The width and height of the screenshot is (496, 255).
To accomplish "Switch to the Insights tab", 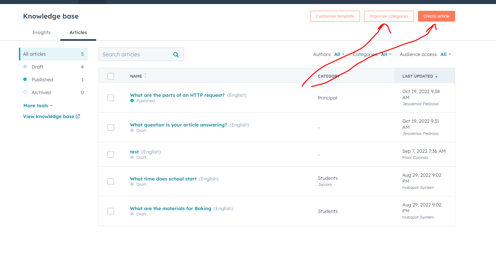I will (41, 32).
